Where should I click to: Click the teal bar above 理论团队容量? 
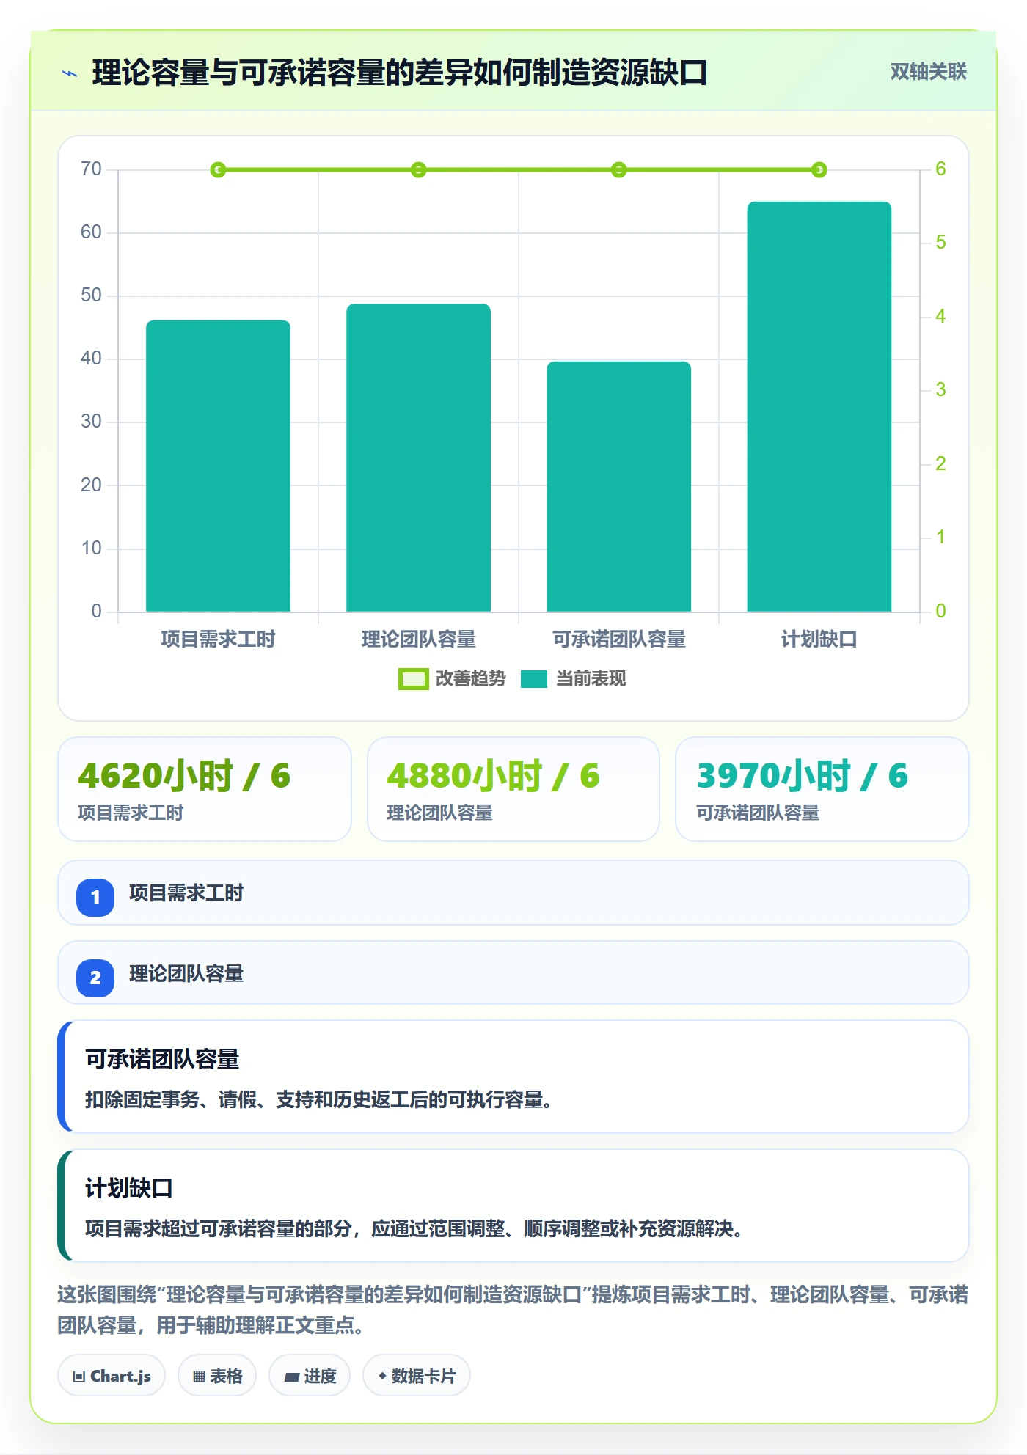pyautogui.click(x=418, y=458)
